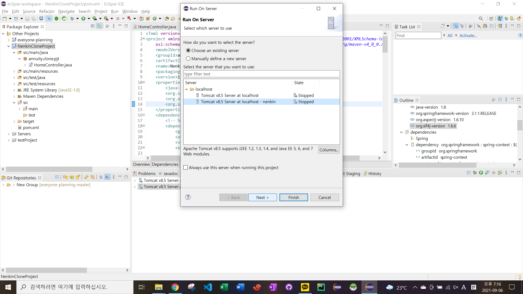523x294 pixels.
Task: Expand the Maven Dependencies node
Action: 14,96
